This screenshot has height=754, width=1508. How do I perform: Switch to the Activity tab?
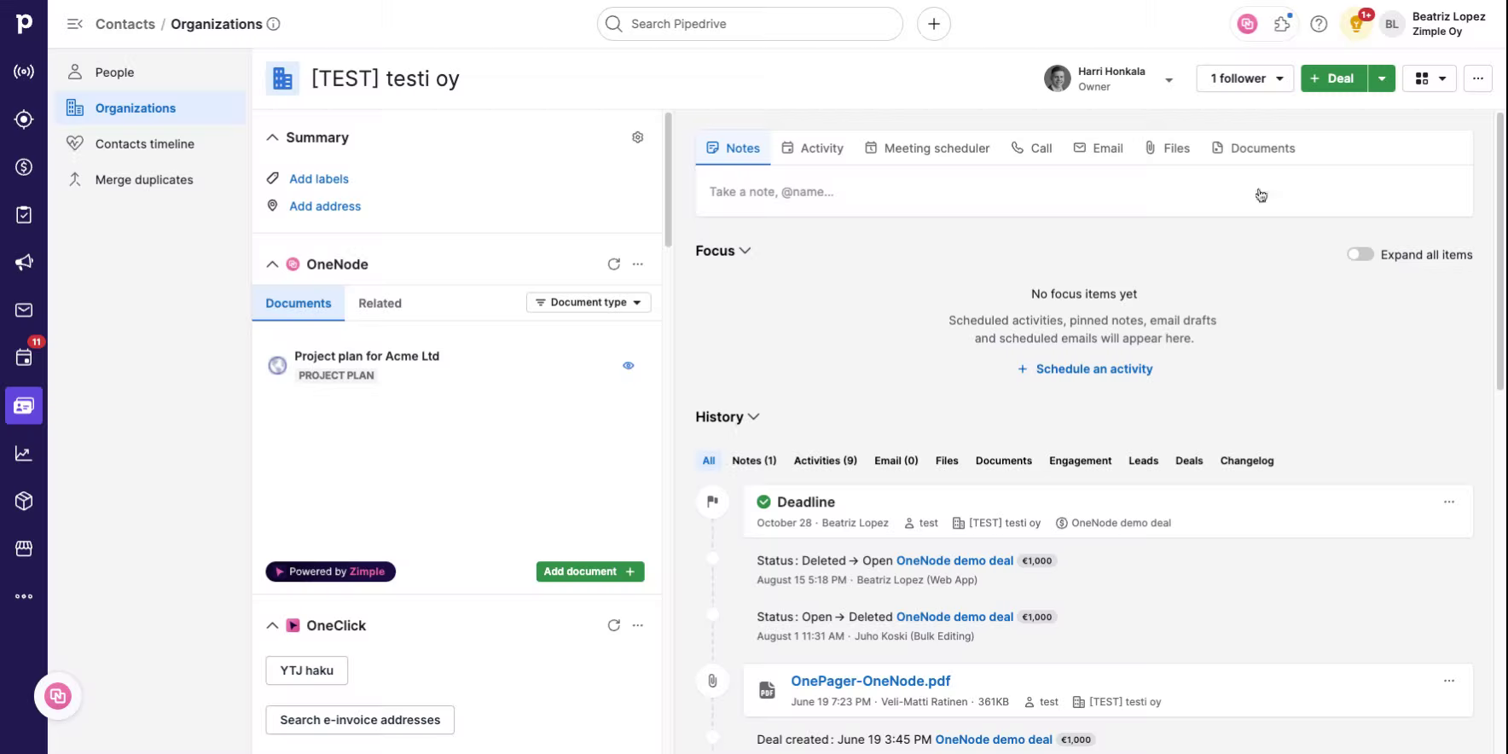tap(813, 148)
